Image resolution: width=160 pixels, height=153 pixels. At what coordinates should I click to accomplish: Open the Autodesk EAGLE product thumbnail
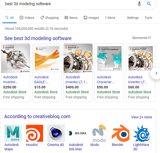[x=47, y=58]
